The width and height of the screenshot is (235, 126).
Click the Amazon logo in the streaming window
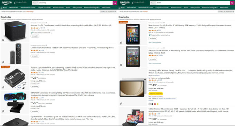[x=7, y=3]
